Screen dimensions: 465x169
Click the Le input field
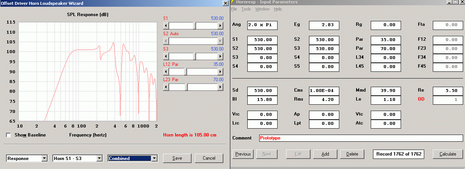tap(386, 100)
